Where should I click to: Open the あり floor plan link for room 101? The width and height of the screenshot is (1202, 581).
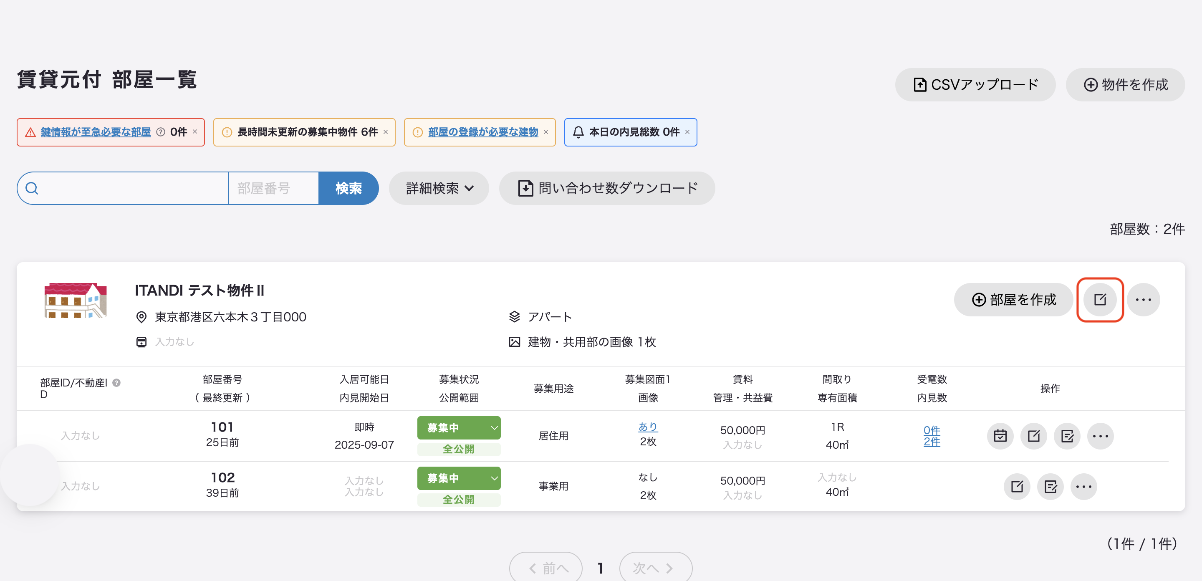[648, 427]
